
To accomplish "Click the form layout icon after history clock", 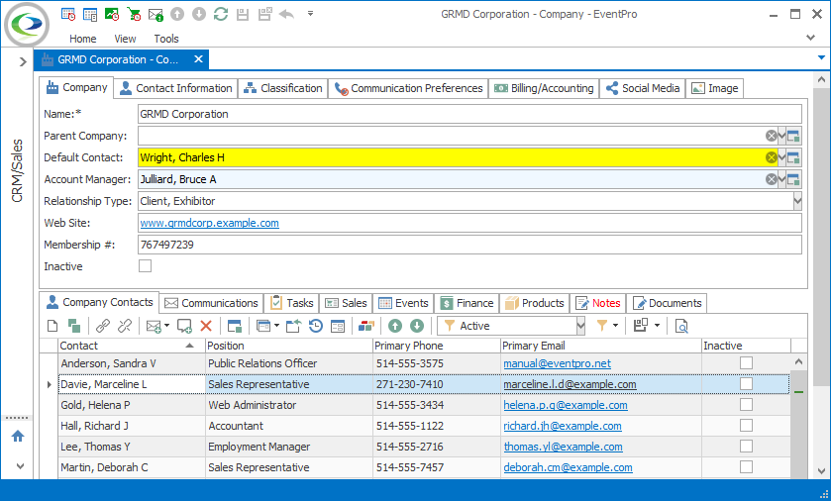I will (x=337, y=326).
